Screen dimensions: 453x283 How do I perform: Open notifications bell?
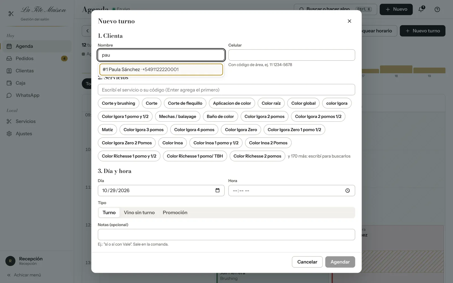tap(421, 9)
